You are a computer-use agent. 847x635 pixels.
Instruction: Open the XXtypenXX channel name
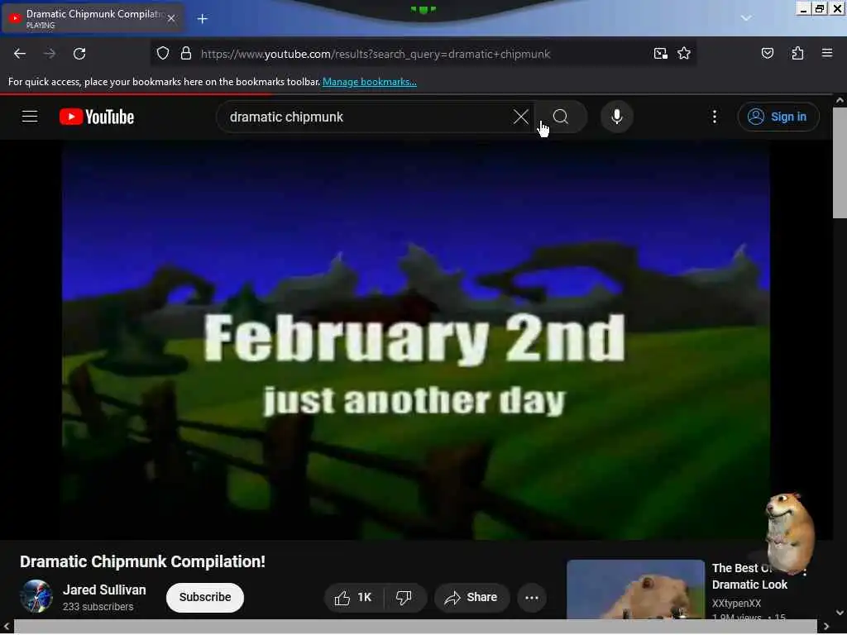[x=736, y=603]
